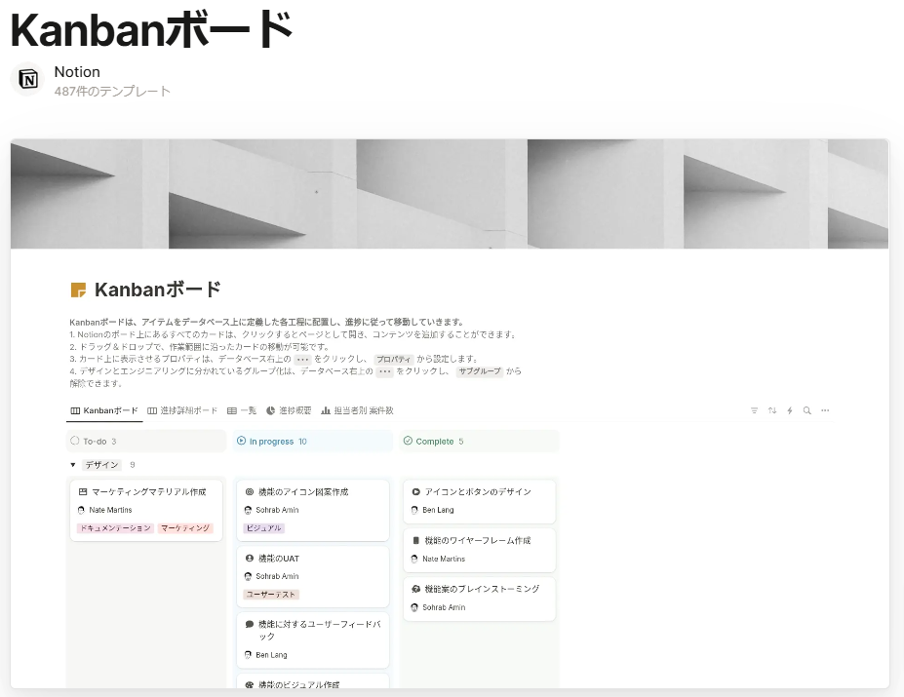Click the yellow sticky-note page icon
Screen dimensions: 904x697
78,290
